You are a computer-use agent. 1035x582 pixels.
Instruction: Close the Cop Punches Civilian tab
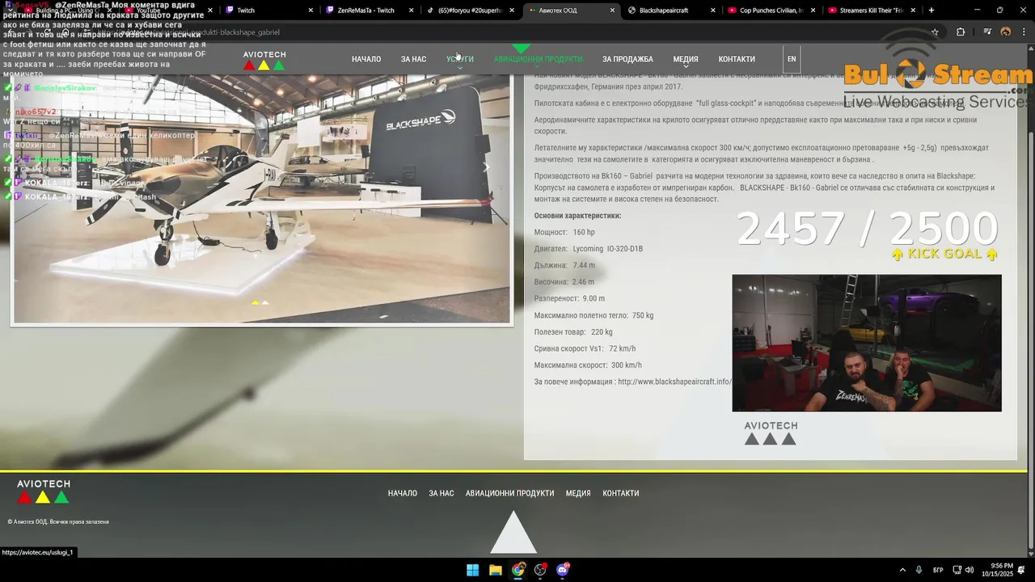813,11
